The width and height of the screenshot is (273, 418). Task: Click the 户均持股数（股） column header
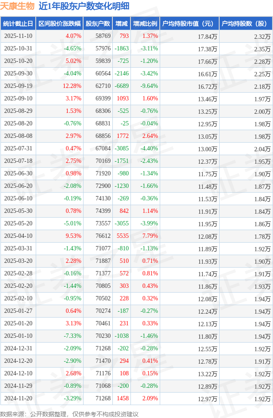point(245,24)
